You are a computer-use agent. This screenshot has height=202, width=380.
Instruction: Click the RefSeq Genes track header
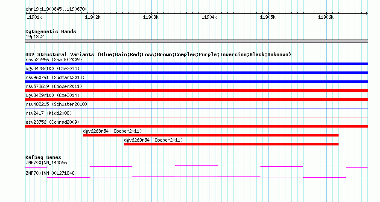(43, 157)
